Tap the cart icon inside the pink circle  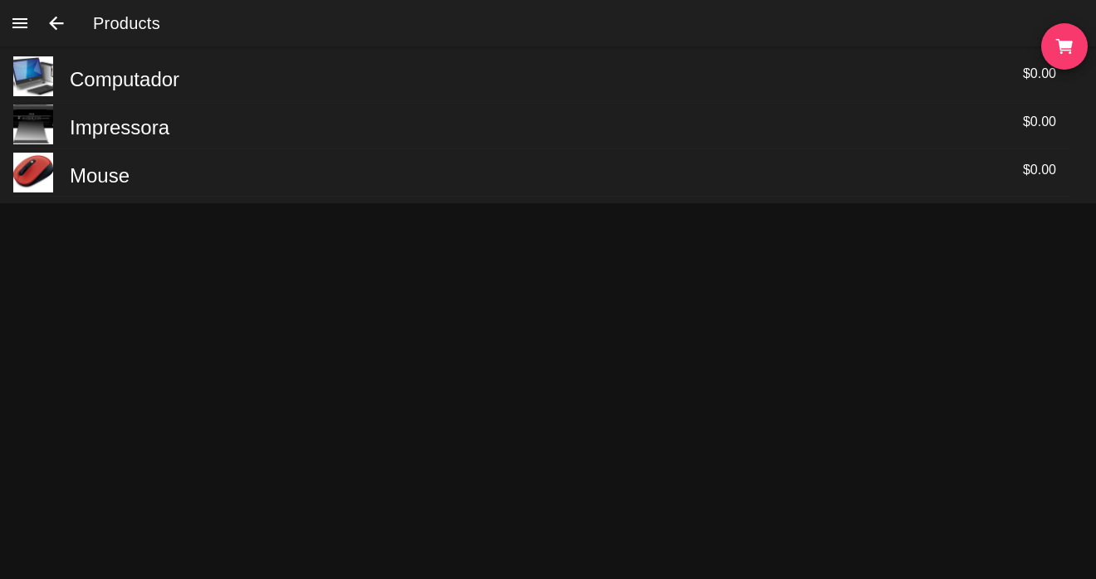(x=1064, y=46)
